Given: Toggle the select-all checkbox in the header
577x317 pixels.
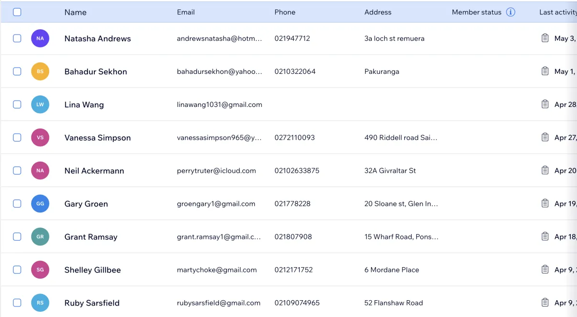Looking at the screenshot, I should pos(17,12).
